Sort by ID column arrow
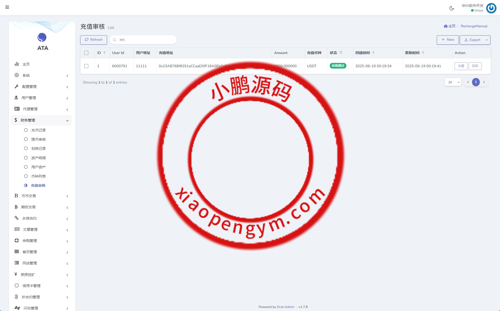This screenshot has width=500, height=311. point(104,53)
